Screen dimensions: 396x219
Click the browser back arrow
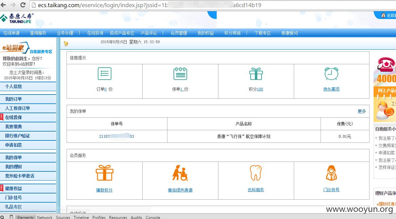point(3,5)
